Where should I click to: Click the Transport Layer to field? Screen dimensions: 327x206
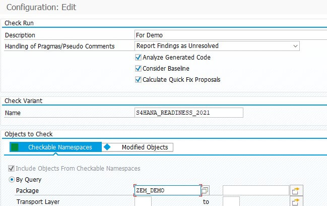click(x=231, y=202)
